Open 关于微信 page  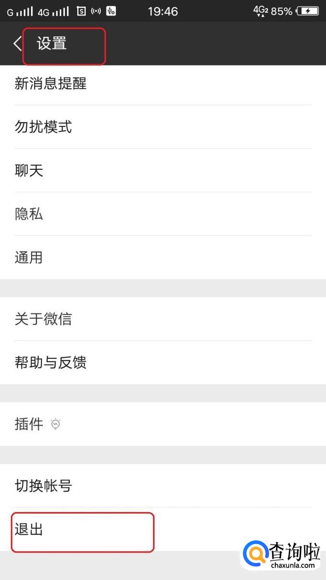pos(43,319)
